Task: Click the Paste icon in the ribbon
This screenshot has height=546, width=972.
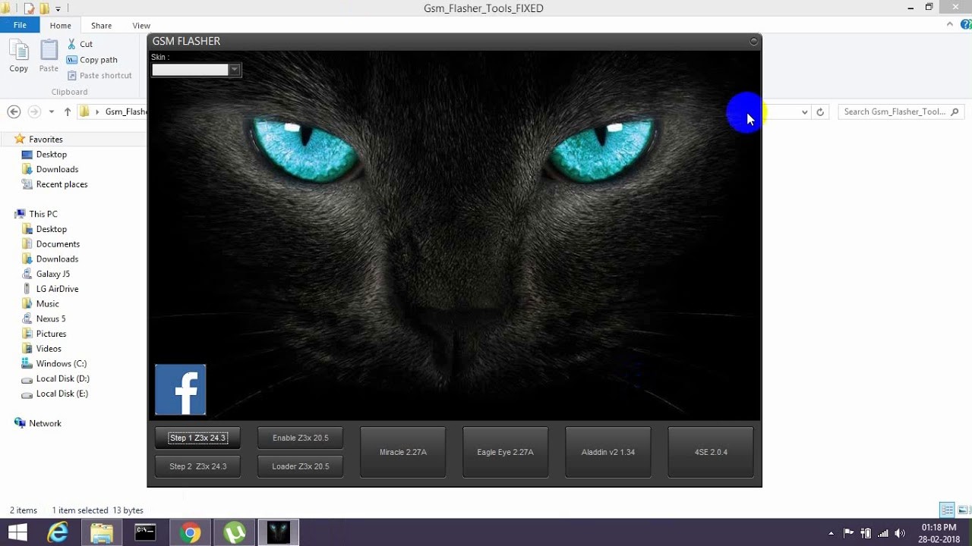Action: click(48, 55)
